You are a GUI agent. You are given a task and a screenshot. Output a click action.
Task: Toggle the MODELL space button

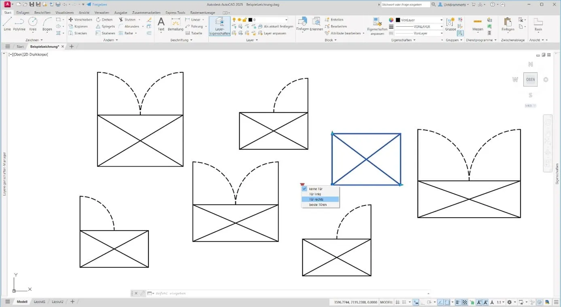386,302
